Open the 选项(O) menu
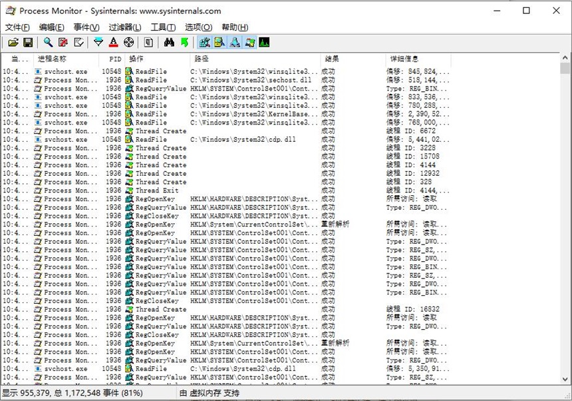The height and width of the screenshot is (401, 572). 198,27
